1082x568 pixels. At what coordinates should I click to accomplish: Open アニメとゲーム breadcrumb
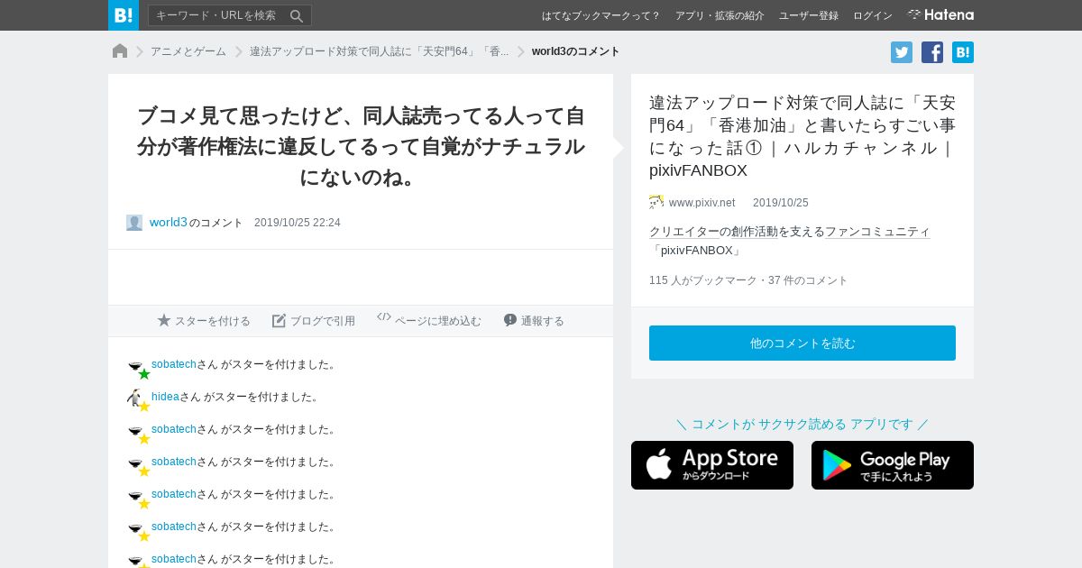point(188,51)
